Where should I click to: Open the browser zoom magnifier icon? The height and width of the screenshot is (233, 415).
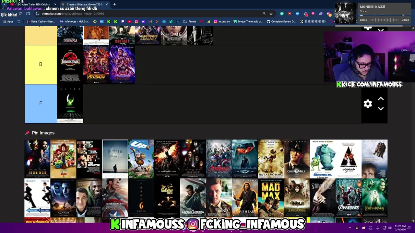tap(264, 14)
